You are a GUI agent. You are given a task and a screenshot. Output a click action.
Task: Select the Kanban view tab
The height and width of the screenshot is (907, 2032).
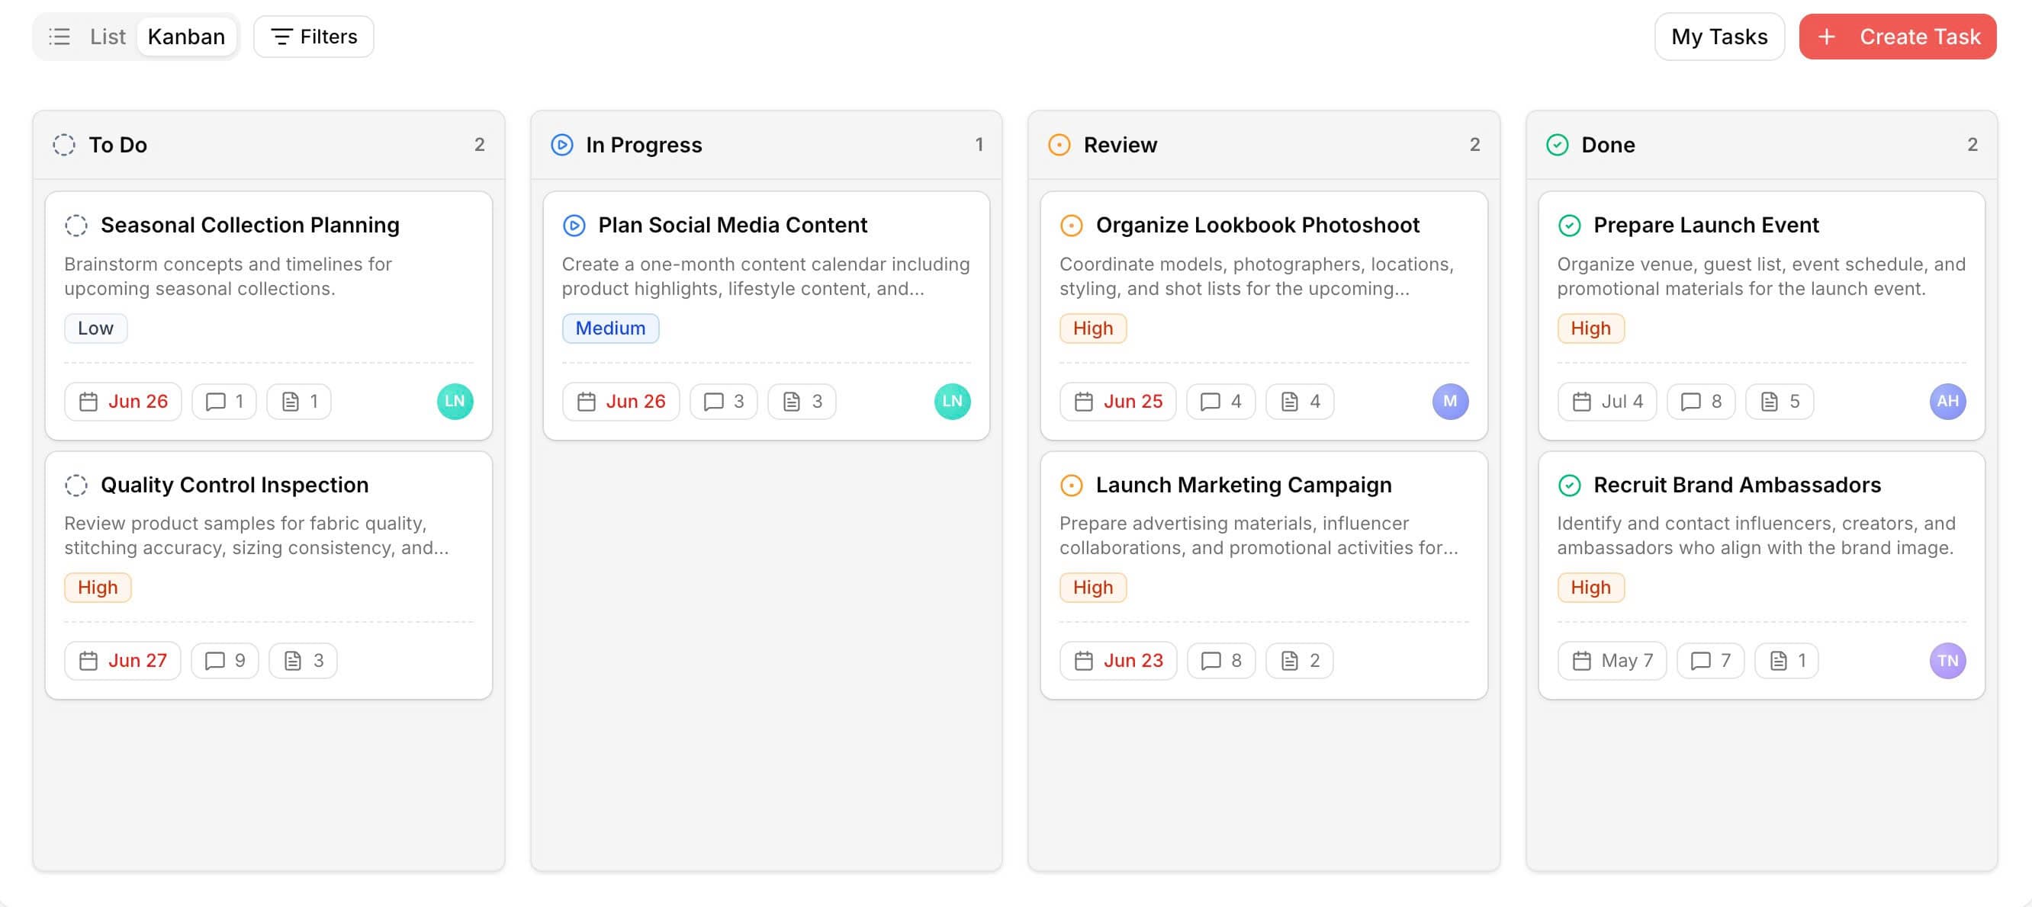pyautogui.click(x=186, y=37)
